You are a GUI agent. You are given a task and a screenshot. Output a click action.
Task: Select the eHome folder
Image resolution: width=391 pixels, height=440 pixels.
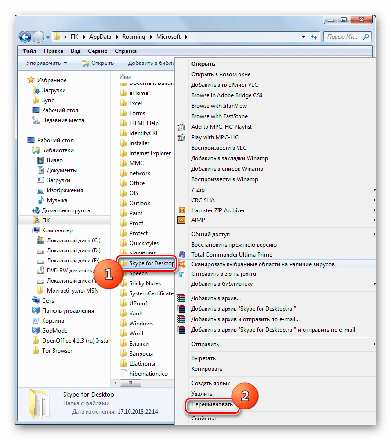click(139, 93)
